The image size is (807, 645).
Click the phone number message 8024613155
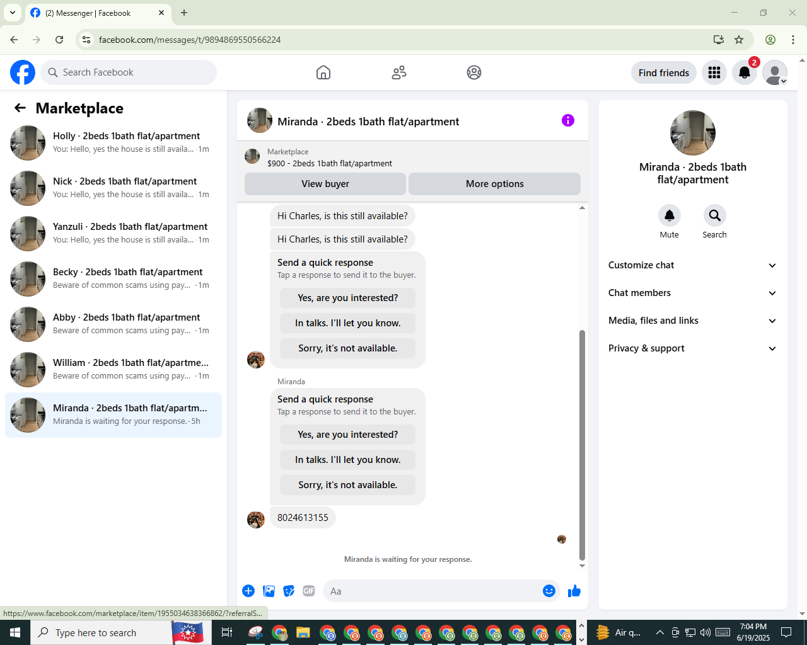(x=303, y=518)
